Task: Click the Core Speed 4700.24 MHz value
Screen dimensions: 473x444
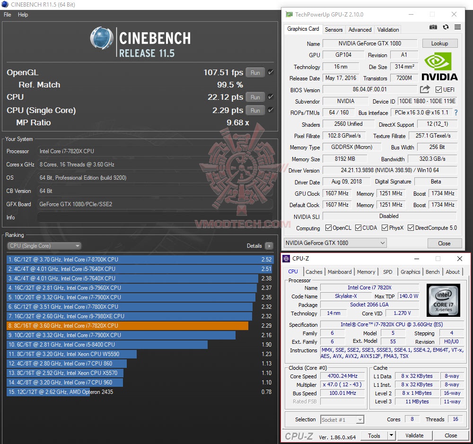Action: (x=342, y=376)
